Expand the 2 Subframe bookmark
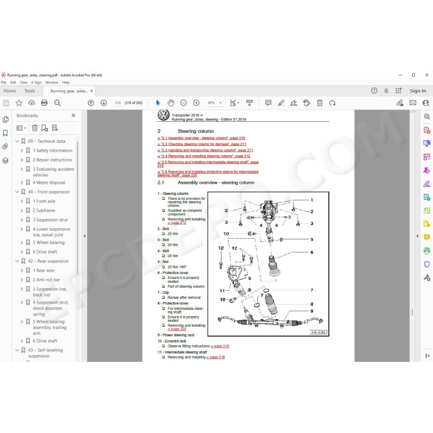Screen dimensions: 433x433 [x=22, y=210]
